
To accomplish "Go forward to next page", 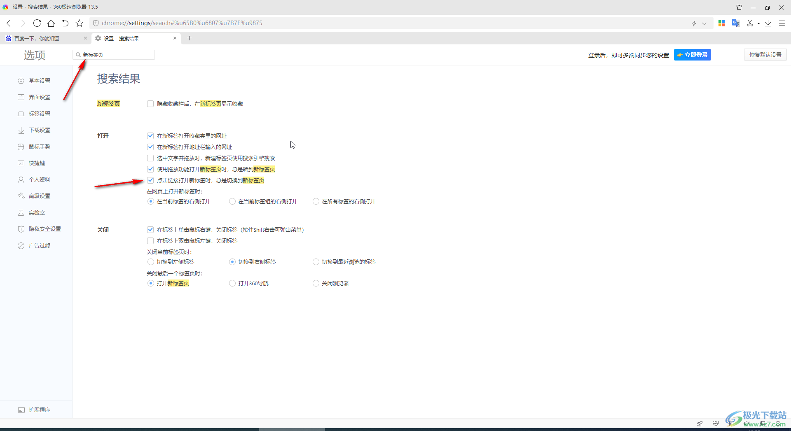I will pyautogui.click(x=23, y=23).
